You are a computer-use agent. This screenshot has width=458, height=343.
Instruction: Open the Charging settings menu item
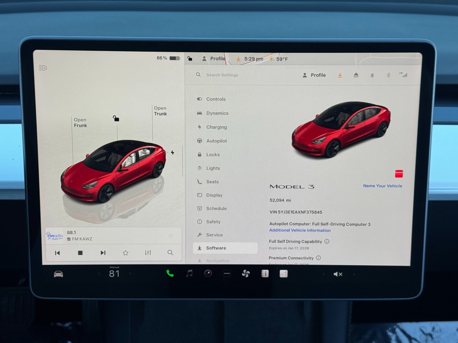point(216,127)
